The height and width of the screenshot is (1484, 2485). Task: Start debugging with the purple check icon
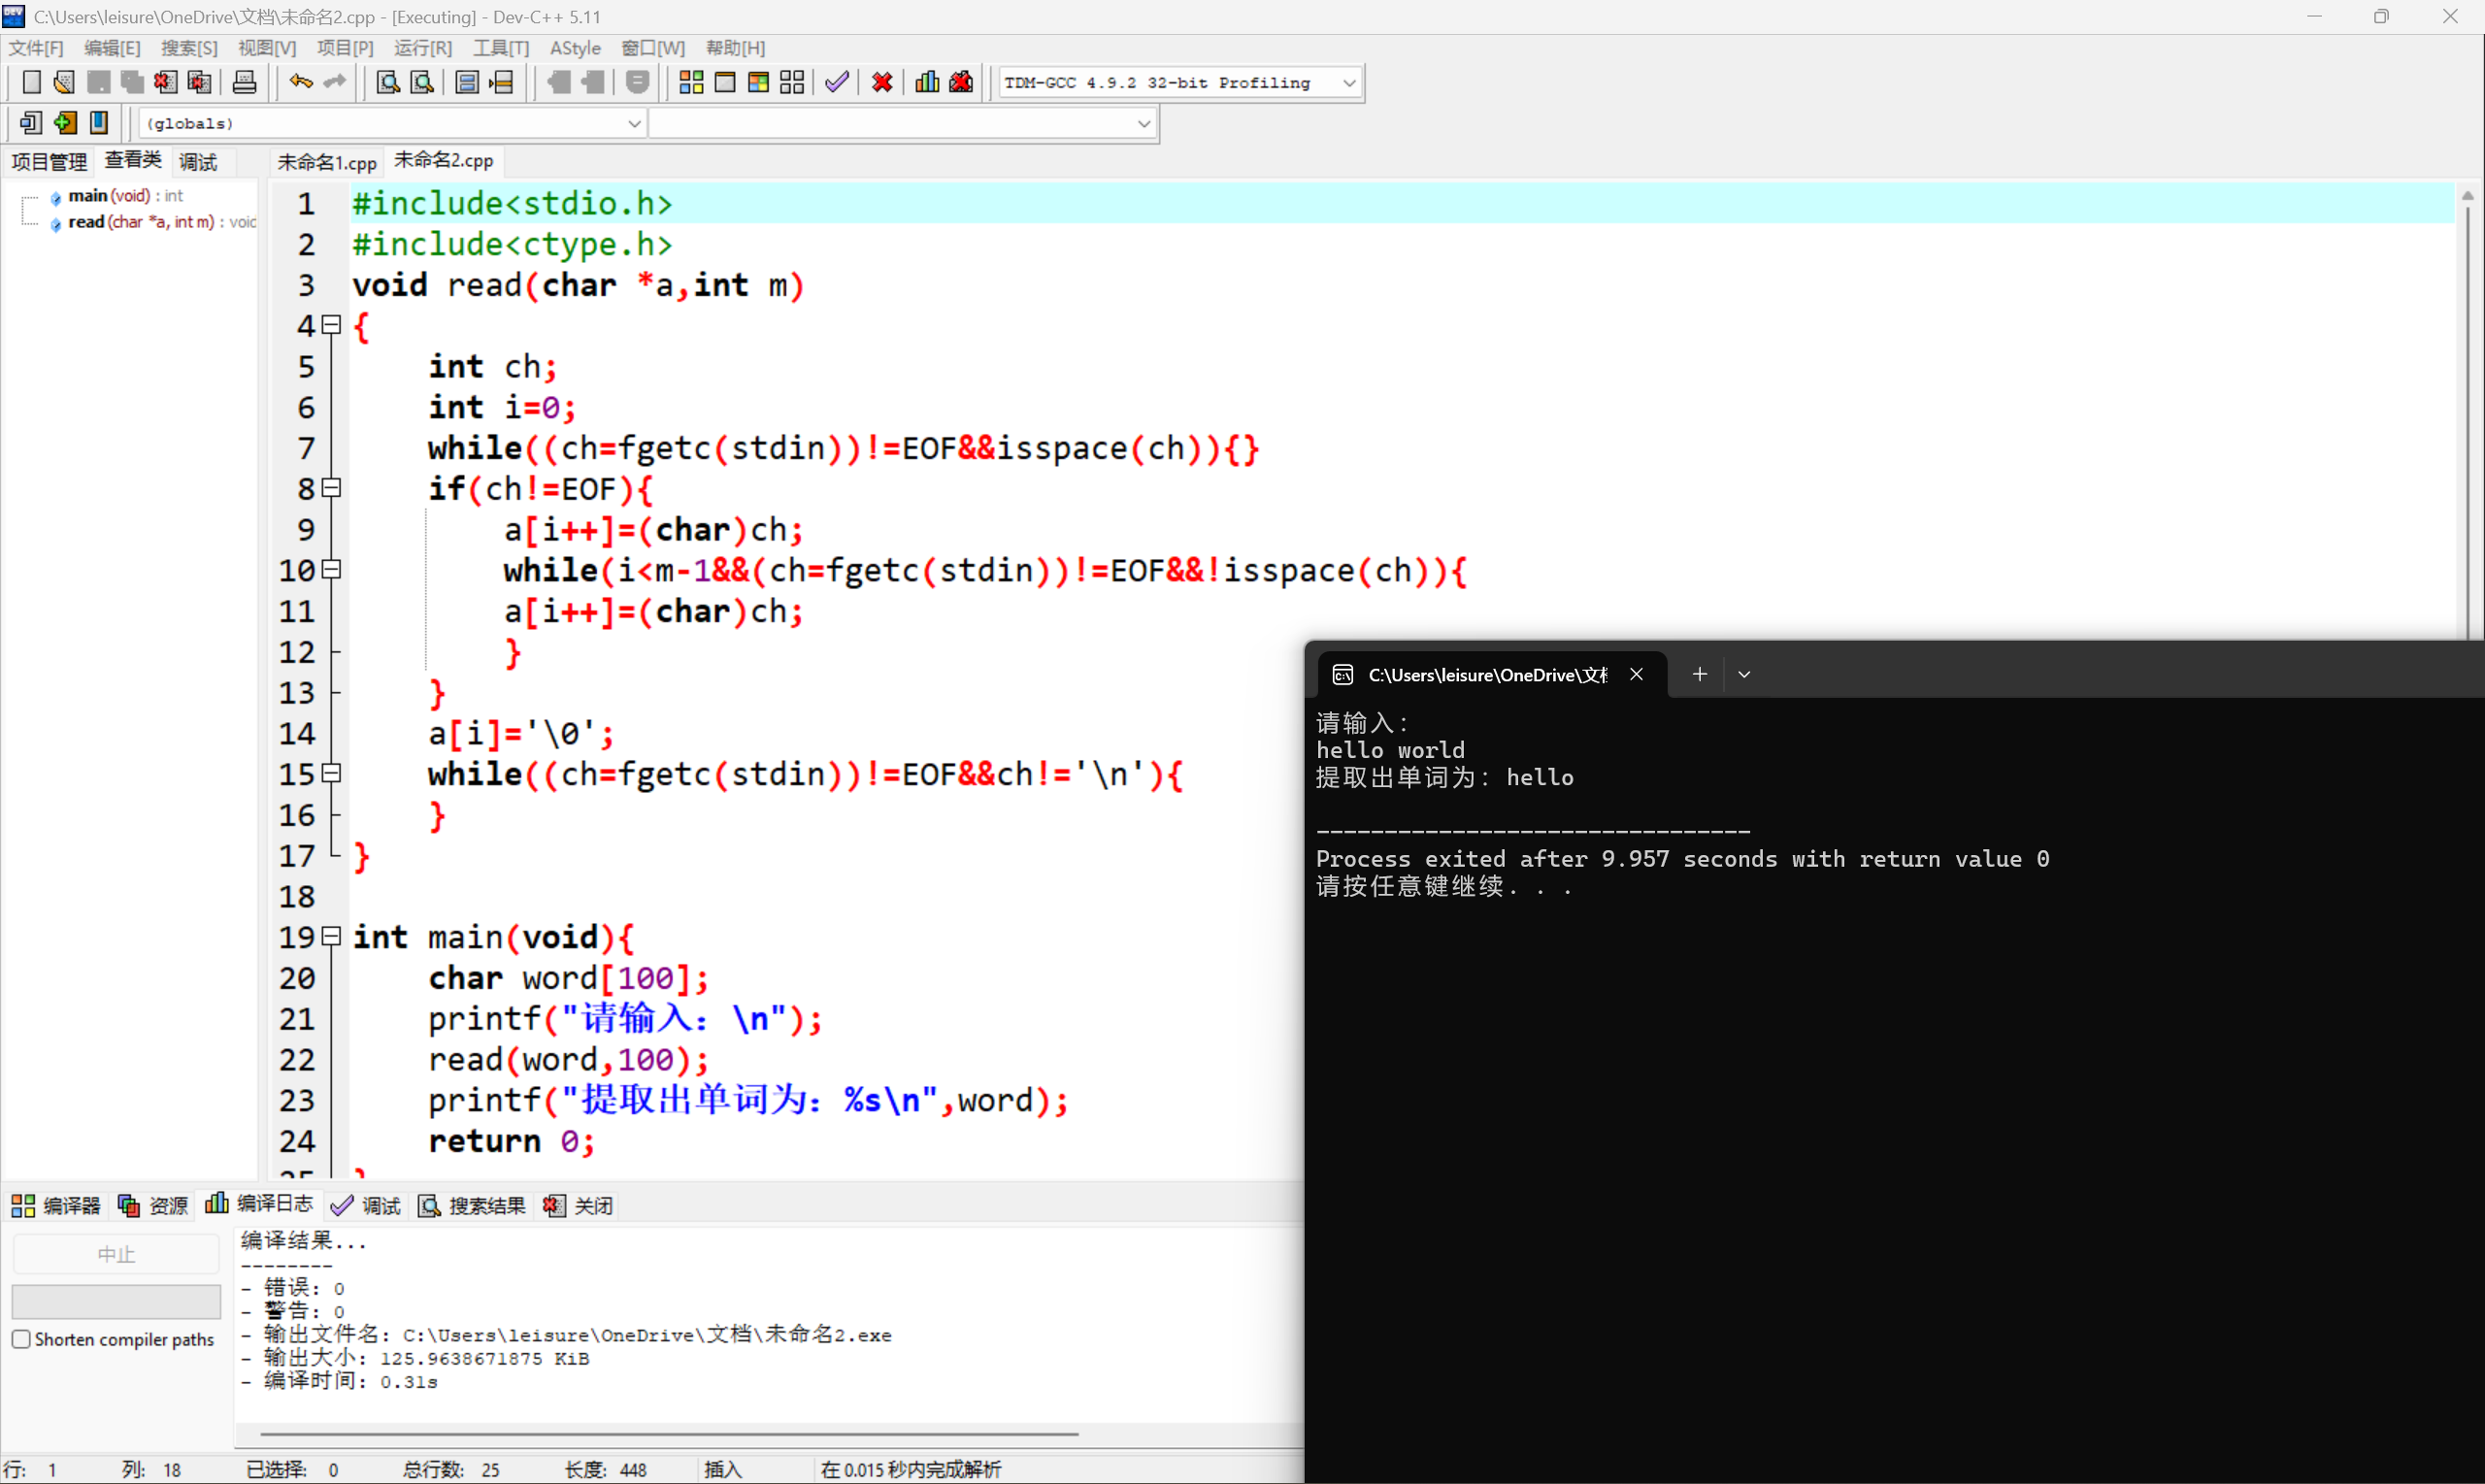[836, 82]
